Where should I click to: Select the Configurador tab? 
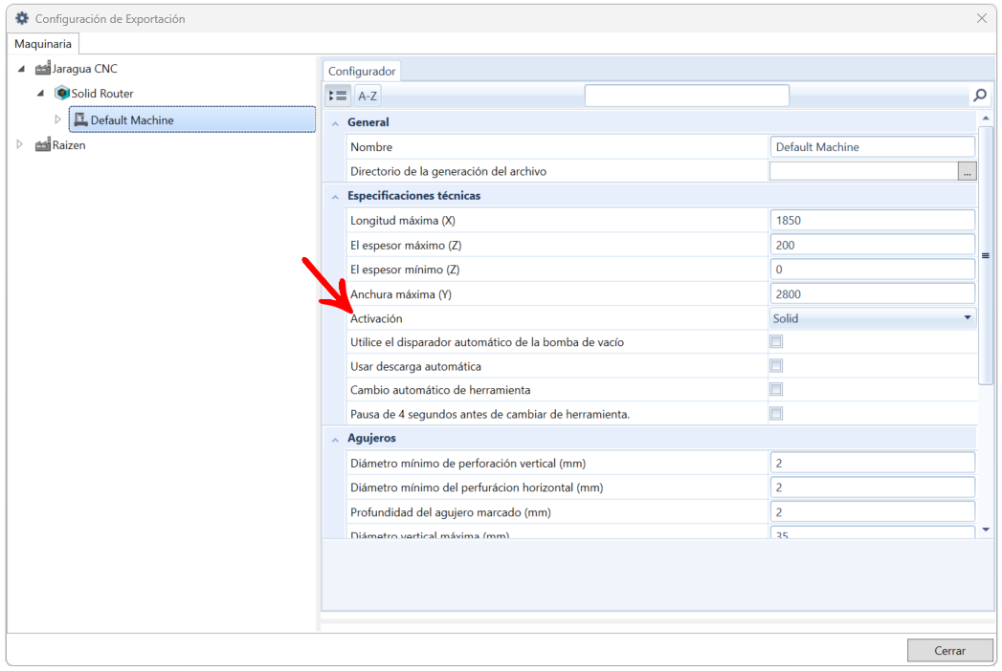point(362,71)
